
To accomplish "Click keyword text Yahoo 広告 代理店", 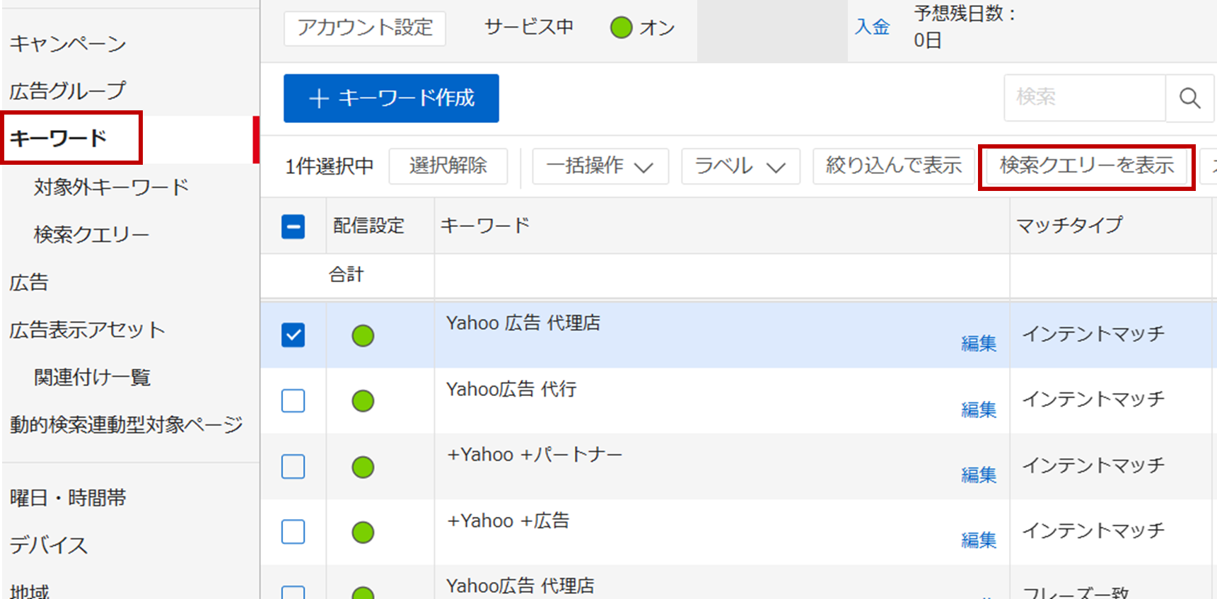I will 523,323.
